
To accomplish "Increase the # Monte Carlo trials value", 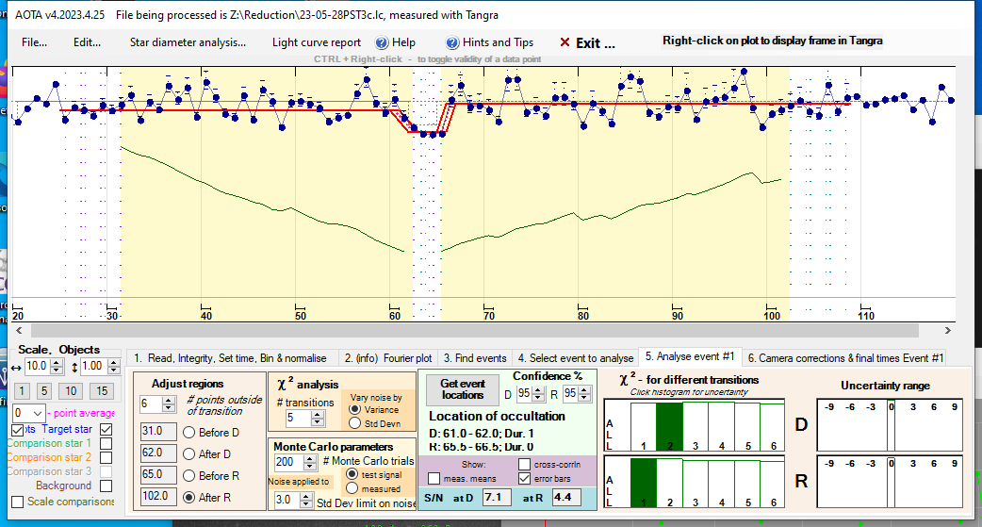I will point(310,459).
